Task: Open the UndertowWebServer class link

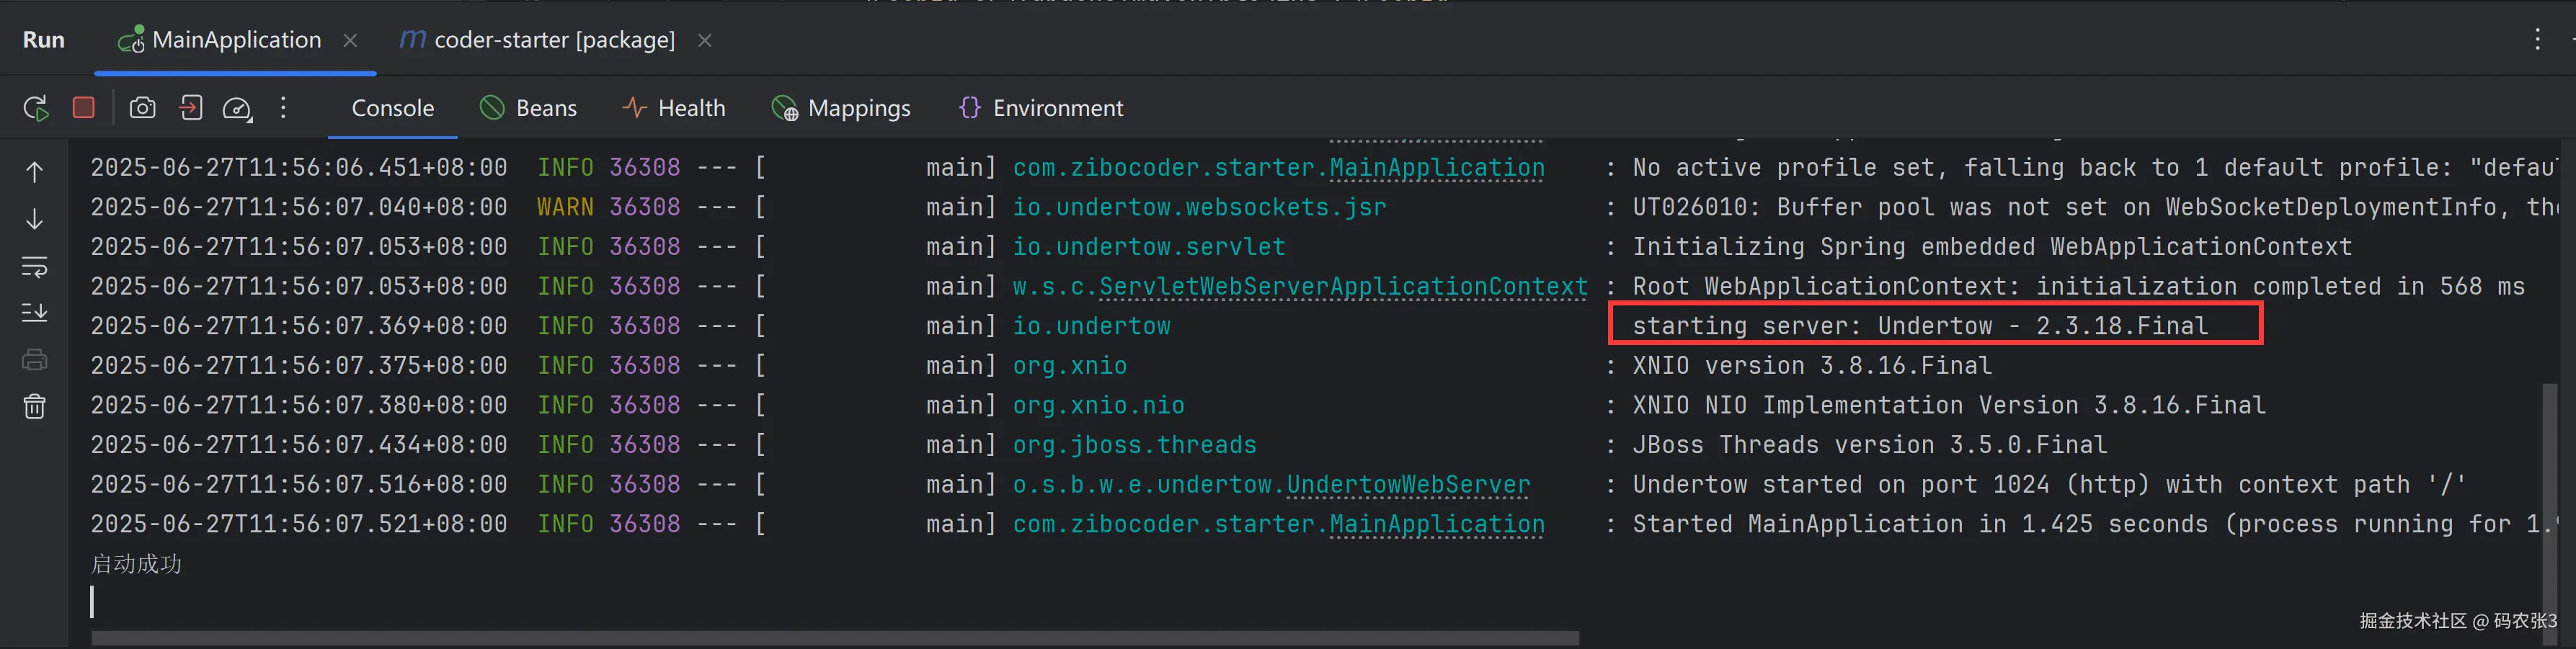Action: (x=1407, y=485)
